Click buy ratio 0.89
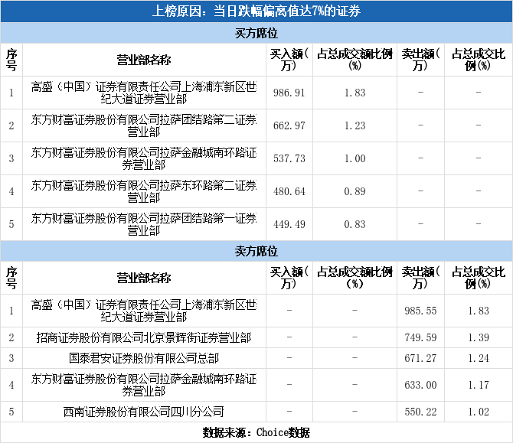Image resolution: width=513 pixels, height=443 pixels. pyautogui.click(x=355, y=191)
